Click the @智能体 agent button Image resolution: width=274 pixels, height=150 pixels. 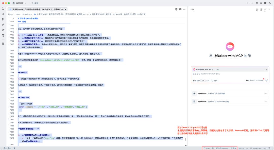coord(196,80)
